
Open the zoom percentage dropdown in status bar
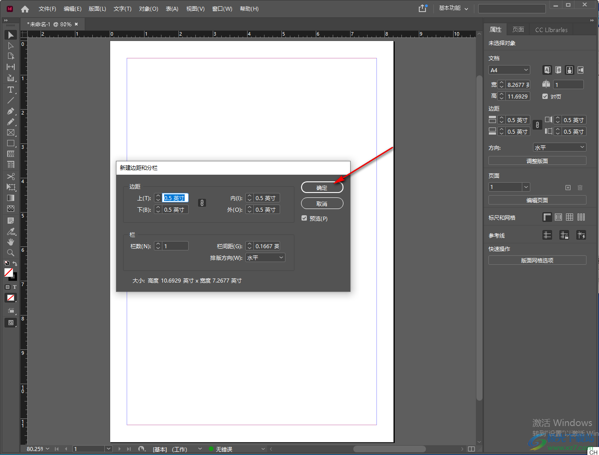pyautogui.click(x=48, y=449)
